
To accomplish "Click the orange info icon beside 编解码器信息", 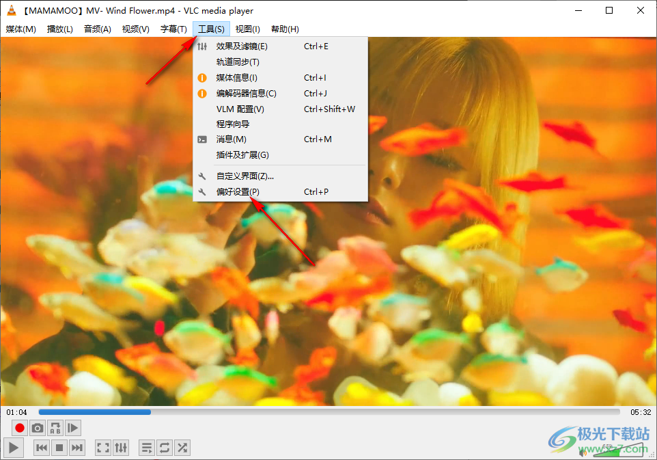I will click(x=202, y=93).
